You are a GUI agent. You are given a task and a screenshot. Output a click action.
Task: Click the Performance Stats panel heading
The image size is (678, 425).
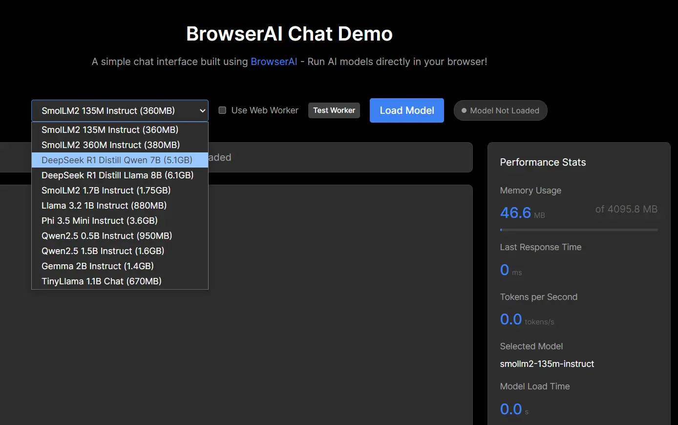(543, 162)
